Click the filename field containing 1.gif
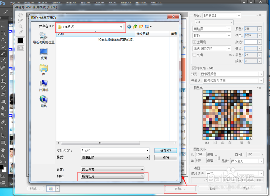 tap(113, 150)
